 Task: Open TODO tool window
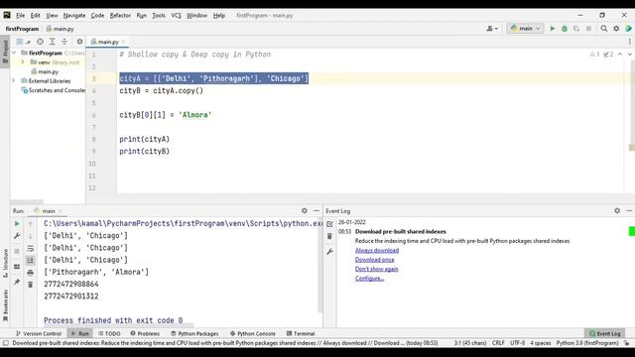109,333
